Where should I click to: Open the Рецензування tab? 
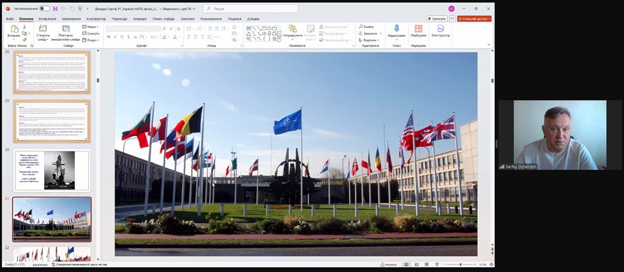coord(211,19)
